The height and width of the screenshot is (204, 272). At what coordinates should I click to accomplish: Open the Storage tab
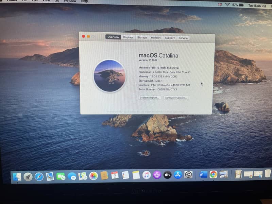142,37
